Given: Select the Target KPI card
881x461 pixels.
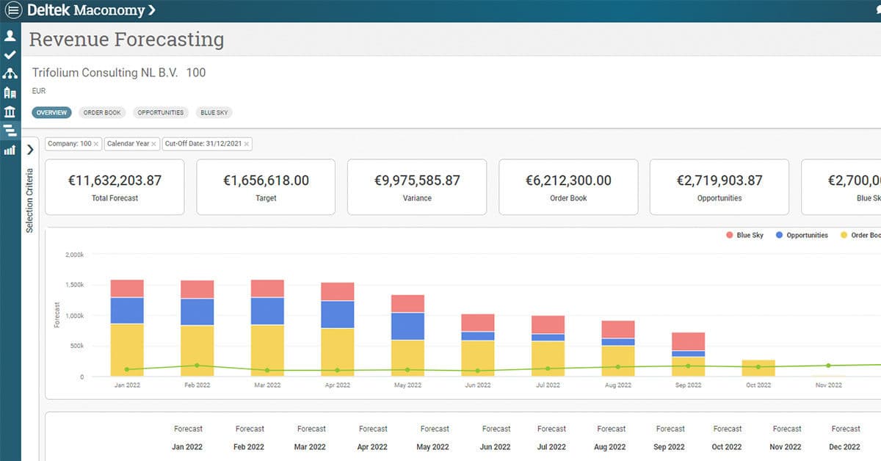Looking at the screenshot, I should pyautogui.click(x=266, y=187).
